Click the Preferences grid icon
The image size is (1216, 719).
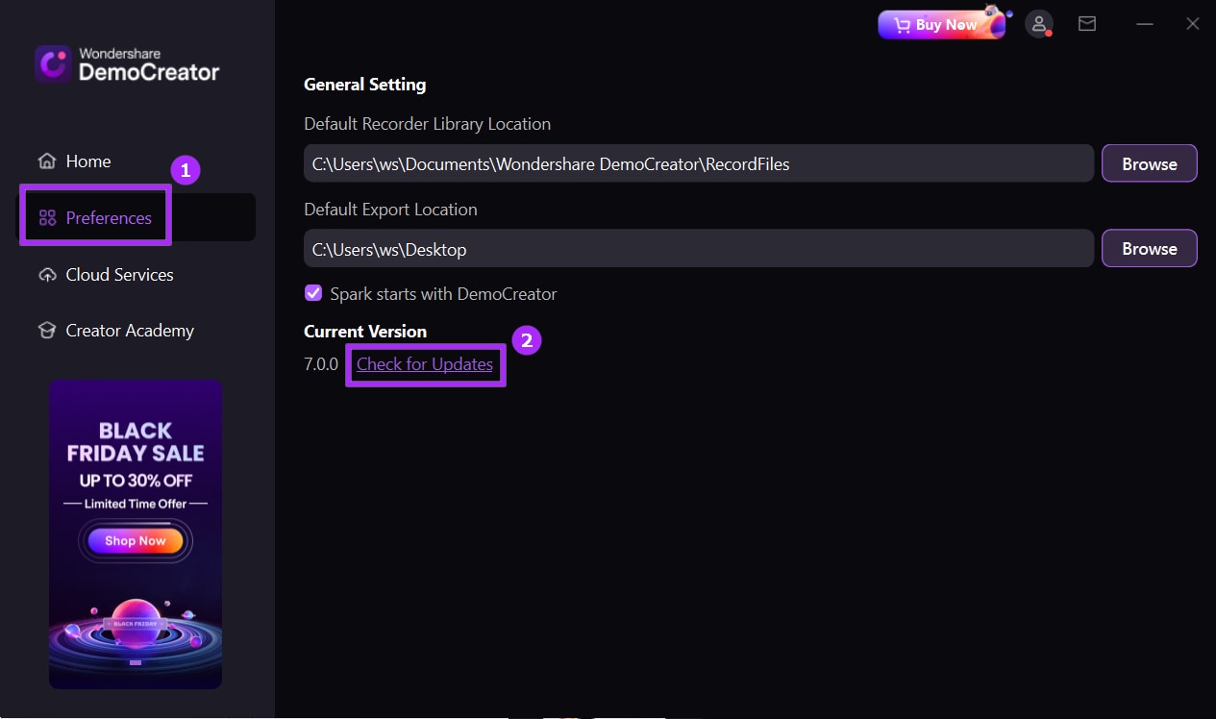click(47, 218)
